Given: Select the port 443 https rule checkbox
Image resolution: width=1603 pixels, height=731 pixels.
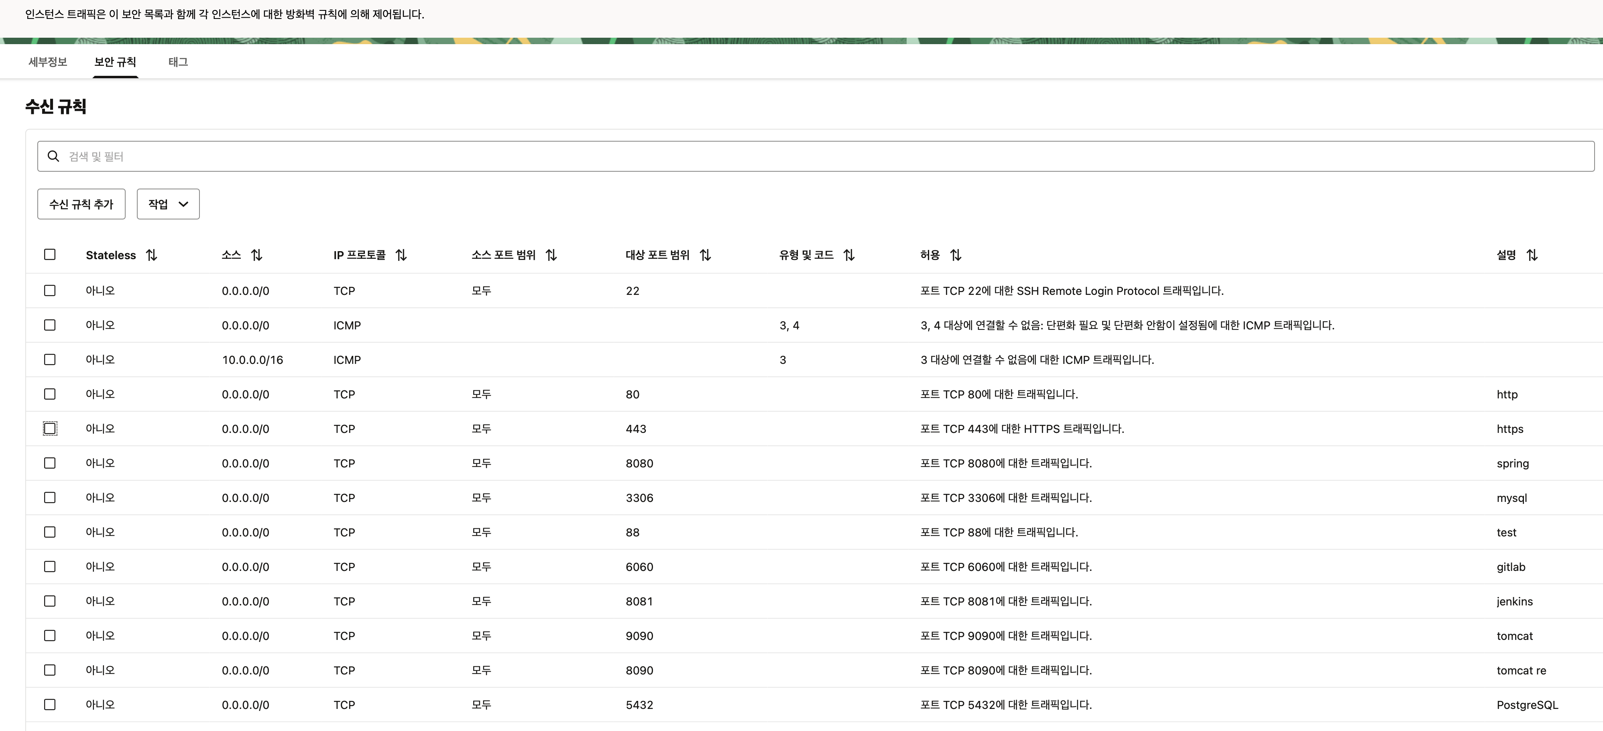Looking at the screenshot, I should coord(50,428).
